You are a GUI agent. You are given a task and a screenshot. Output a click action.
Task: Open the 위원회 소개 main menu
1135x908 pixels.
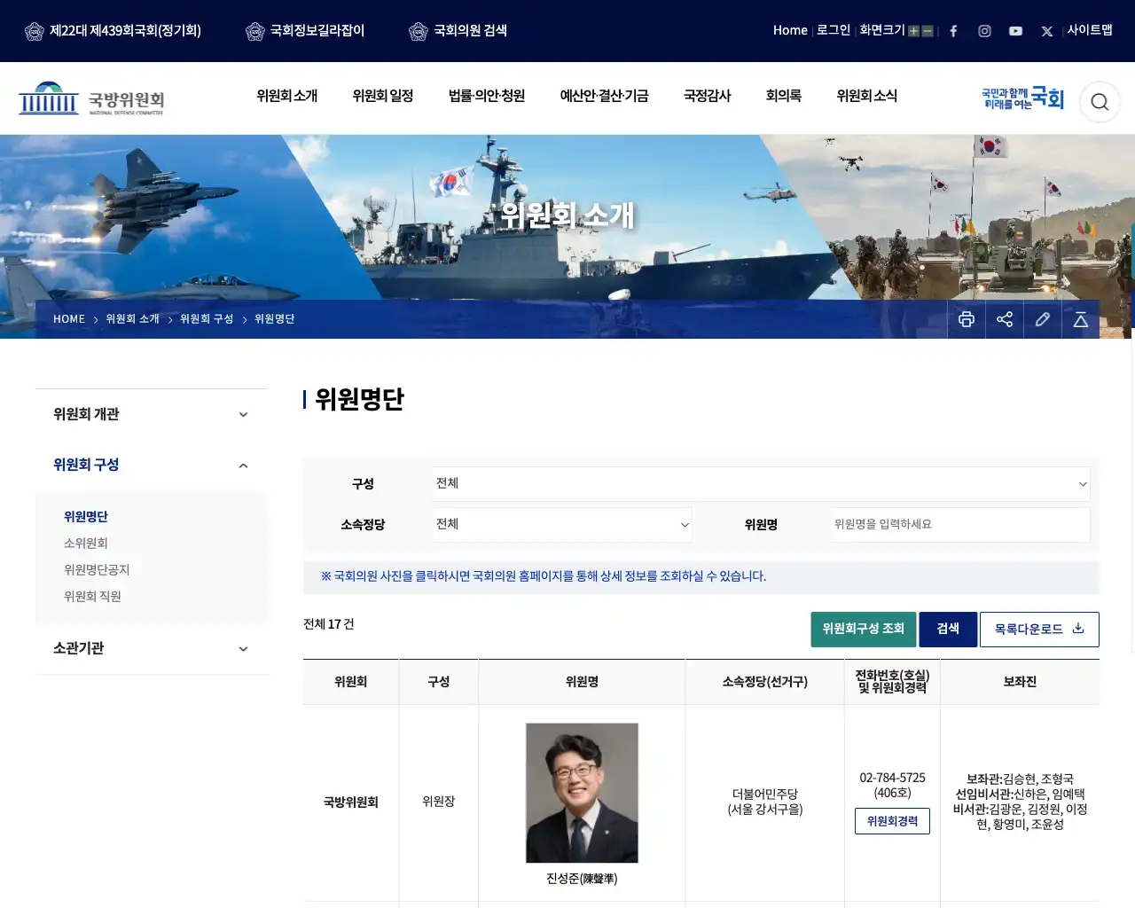pos(287,96)
